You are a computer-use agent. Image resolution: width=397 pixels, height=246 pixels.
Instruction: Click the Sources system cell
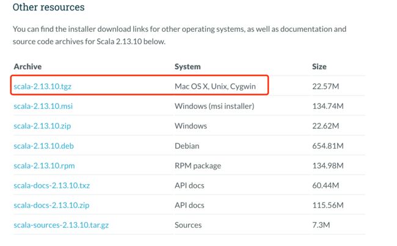point(188,225)
